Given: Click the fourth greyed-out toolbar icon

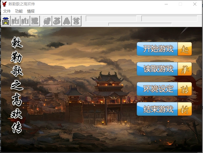Looking at the screenshot, I should [x=35, y=21].
